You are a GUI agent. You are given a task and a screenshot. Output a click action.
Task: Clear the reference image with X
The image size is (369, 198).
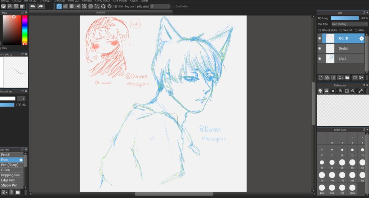[333, 91]
